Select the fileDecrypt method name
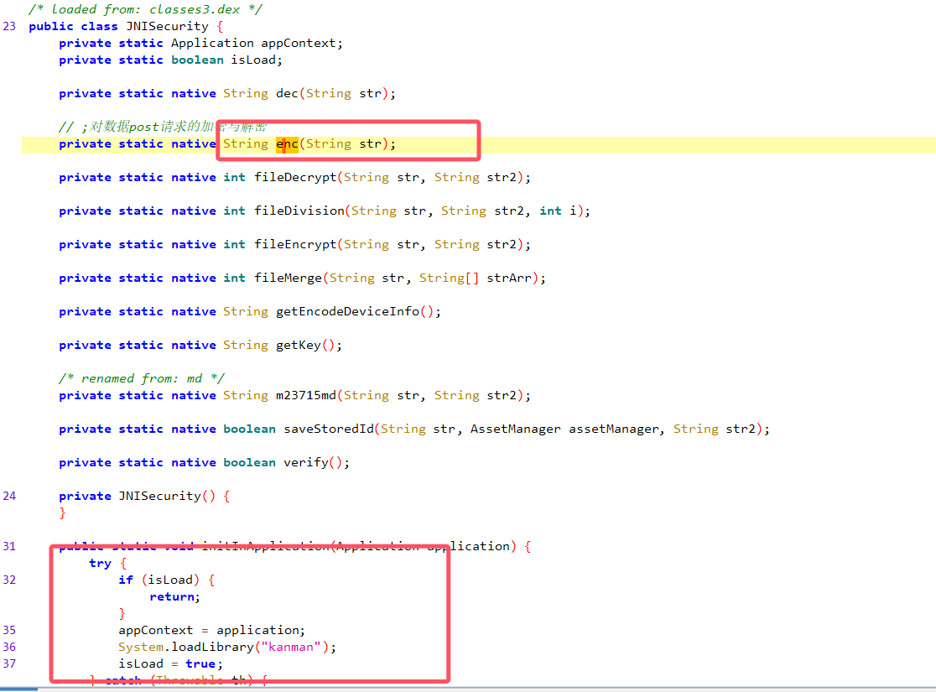This screenshot has width=936, height=692. coord(295,177)
